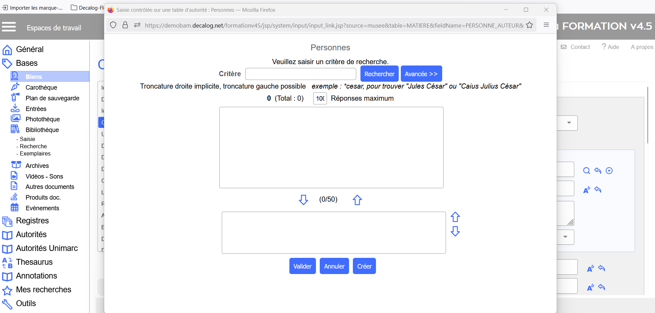Viewport: 655px width, 313px height.
Task: Focus the Critère search input field
Action: [x=300, y=74]
